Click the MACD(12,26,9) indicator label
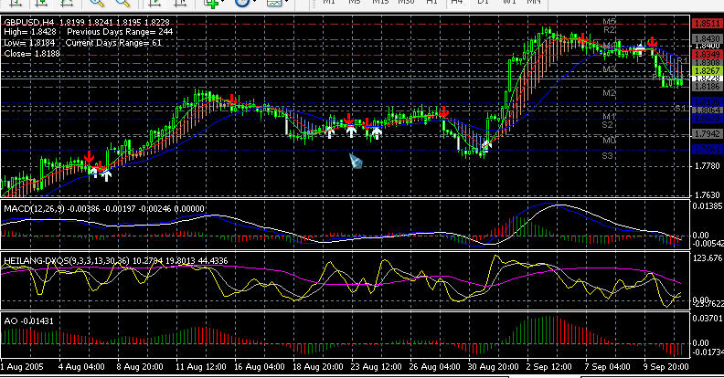 [x=31, y=208]
